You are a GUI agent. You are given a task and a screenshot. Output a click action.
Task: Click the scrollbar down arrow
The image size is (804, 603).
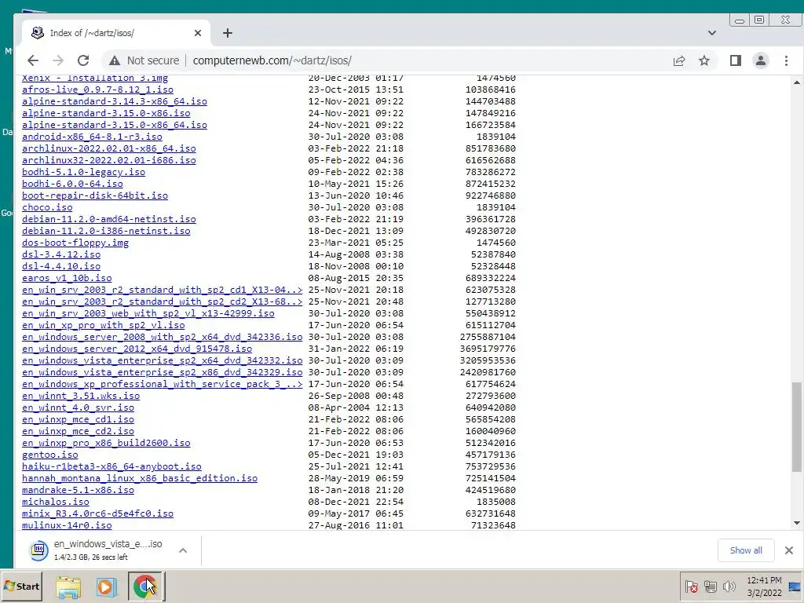pos(796,523)
